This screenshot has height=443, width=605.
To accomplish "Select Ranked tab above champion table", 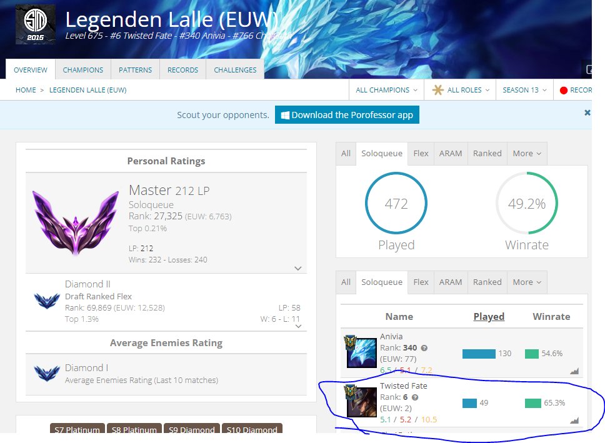I will pyautogui.click(x=487, y=282).
